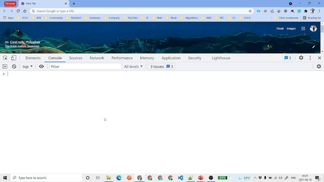The width and height of the screenshot is (324, 182).
Task: Open the Coral reefs, Philippines background link
Action: (25, 42)
